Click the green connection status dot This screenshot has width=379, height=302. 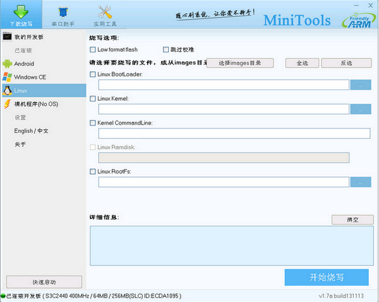[x=3, y=296]
